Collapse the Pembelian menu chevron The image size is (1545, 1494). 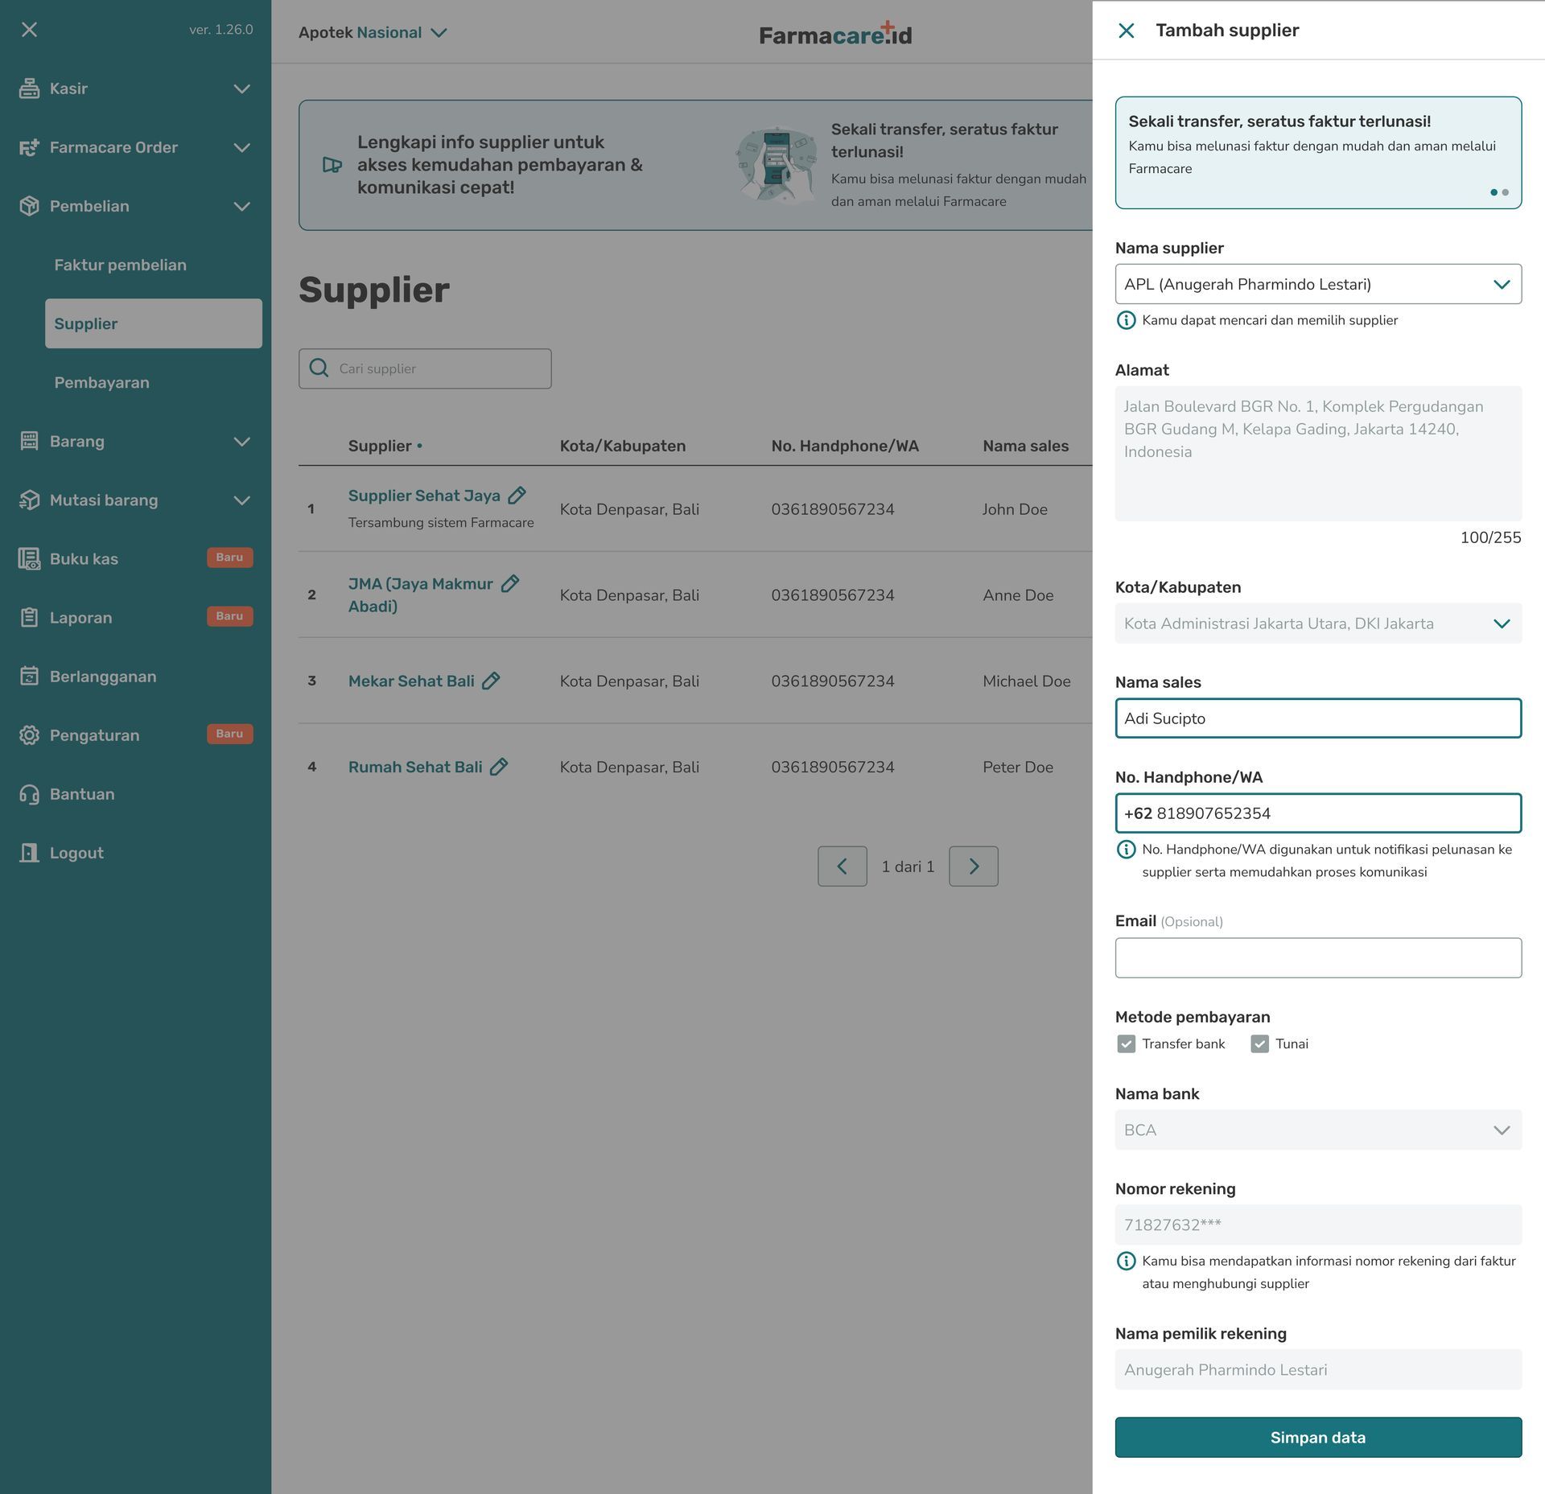pos(241,206)
